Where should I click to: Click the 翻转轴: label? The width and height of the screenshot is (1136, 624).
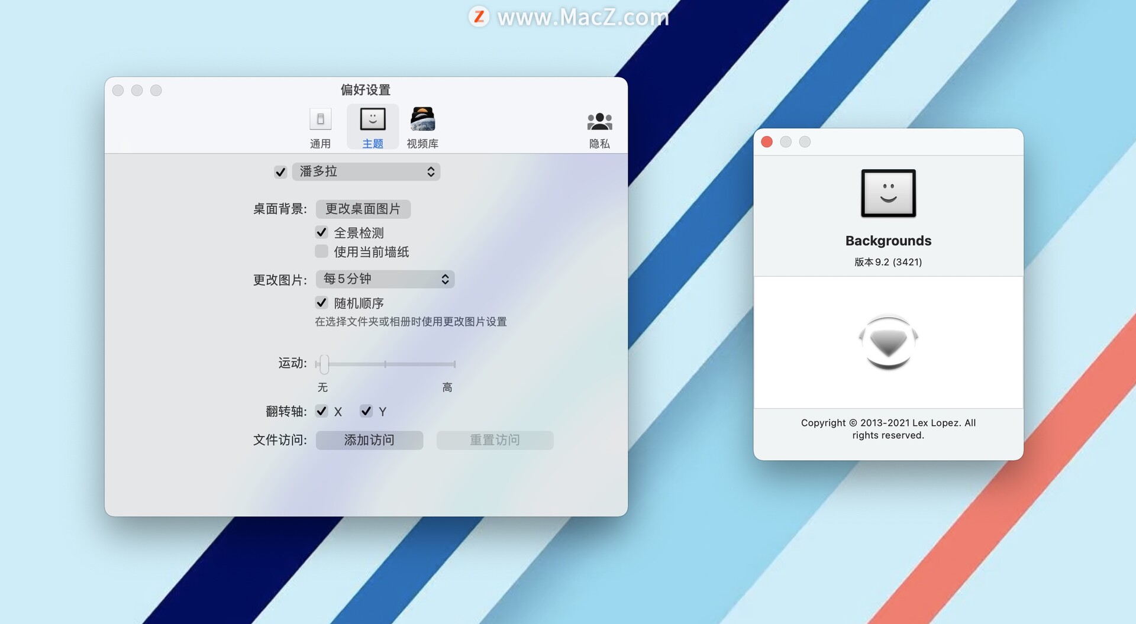tap(286, 412)
